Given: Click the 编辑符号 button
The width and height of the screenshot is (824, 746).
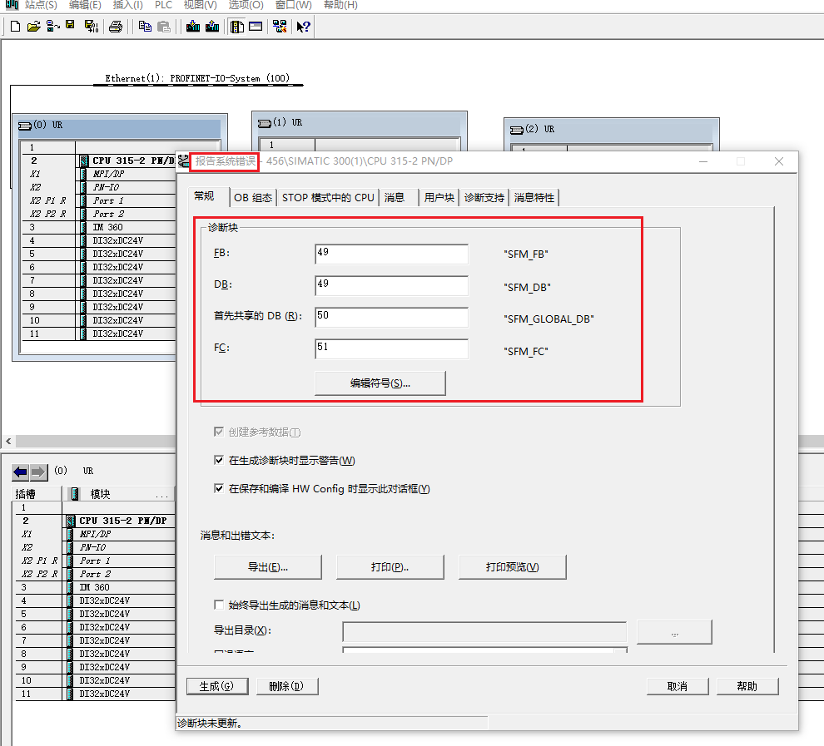Looking at the screenshot, I should [x=380, y=383].
